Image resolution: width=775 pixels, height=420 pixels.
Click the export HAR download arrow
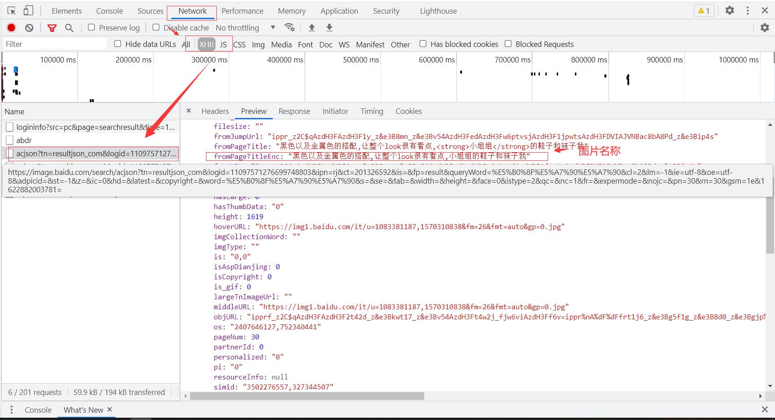(329, 28)
